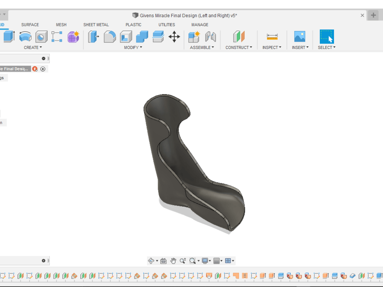Open the Create dropdown menu
The image size is (383, 287).
[x=33, y=47]
